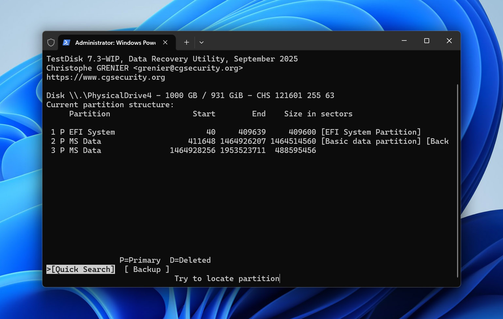Maximize the terminal window
503x319 pixels.
[427, 41]
